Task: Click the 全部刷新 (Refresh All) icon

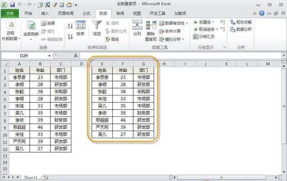Action: [x=31, y=25]
